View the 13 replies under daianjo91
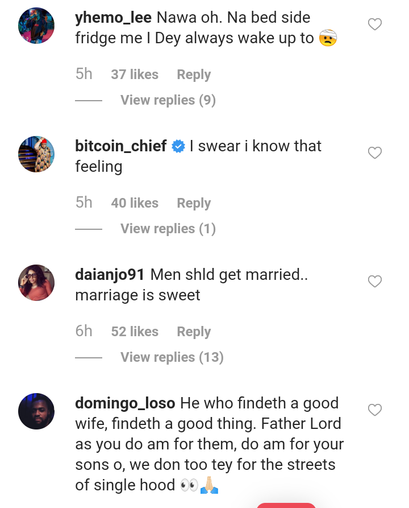 point(172,357)
